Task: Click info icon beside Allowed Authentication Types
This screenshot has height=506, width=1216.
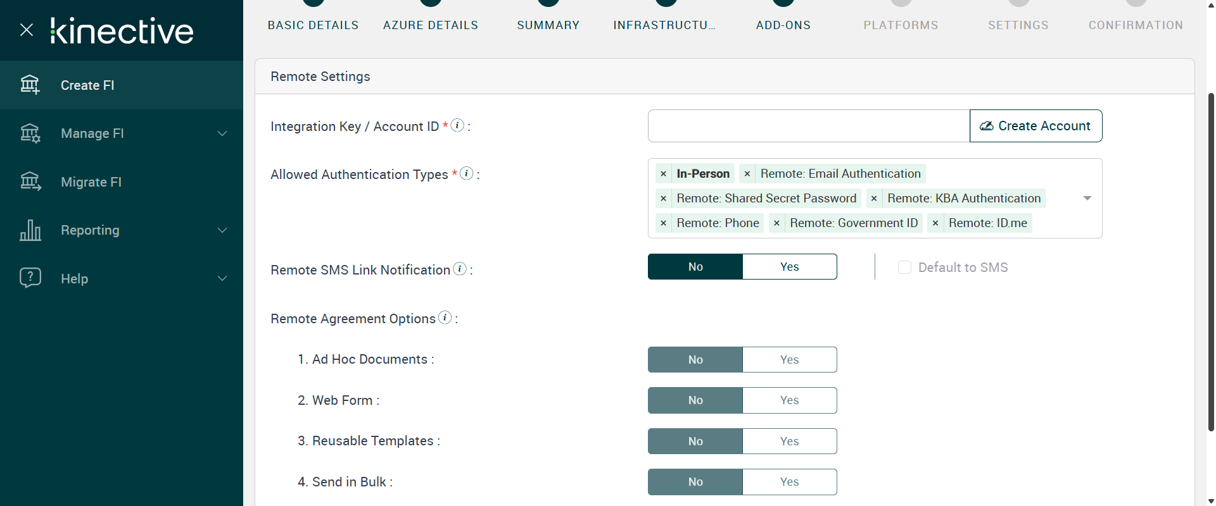Action: (x=466, y=173)
